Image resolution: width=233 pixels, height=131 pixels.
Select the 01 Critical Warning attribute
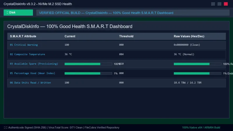24,45
